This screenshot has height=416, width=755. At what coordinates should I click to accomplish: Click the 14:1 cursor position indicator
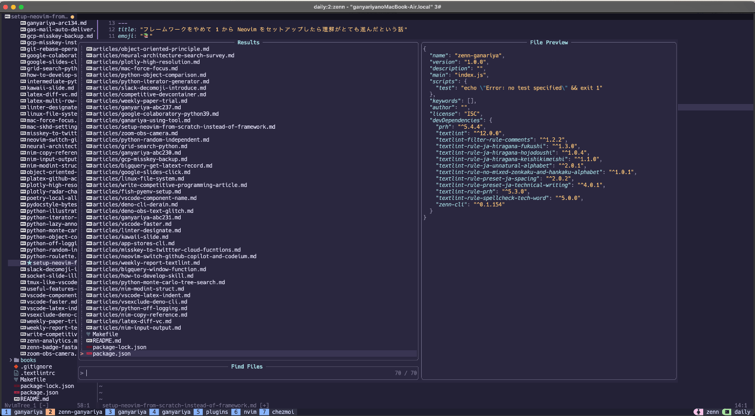point(741,405)
